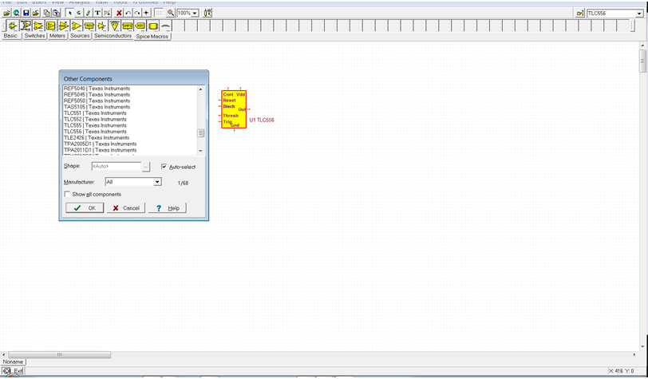Click the Paste clipboard icon

[x=56, y=14]
